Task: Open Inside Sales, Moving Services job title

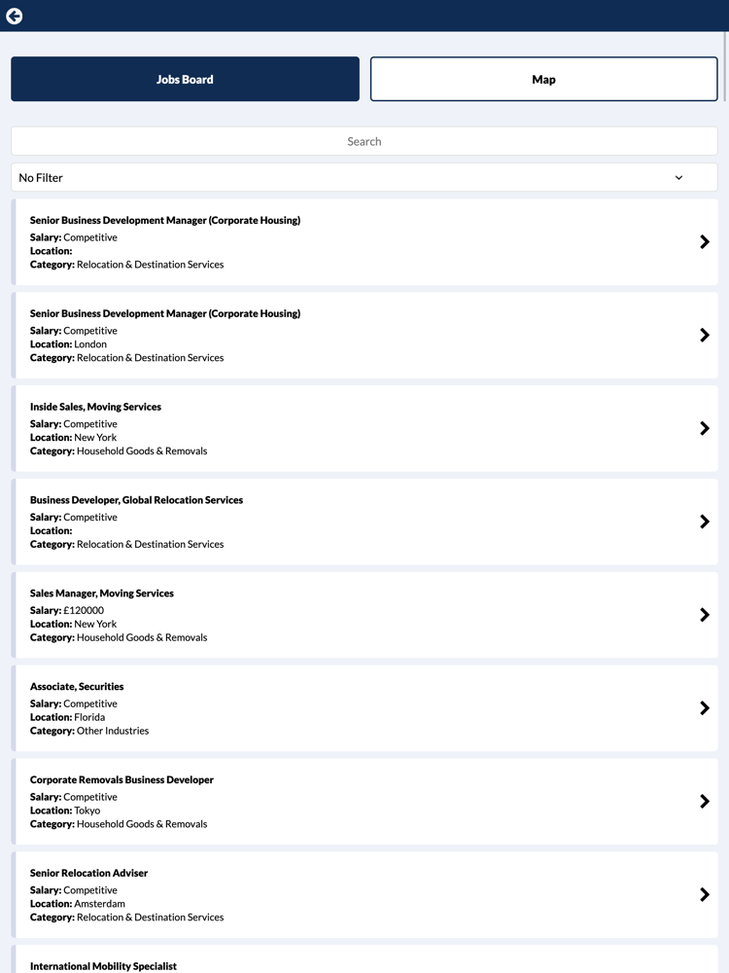Action: point(95,407)
